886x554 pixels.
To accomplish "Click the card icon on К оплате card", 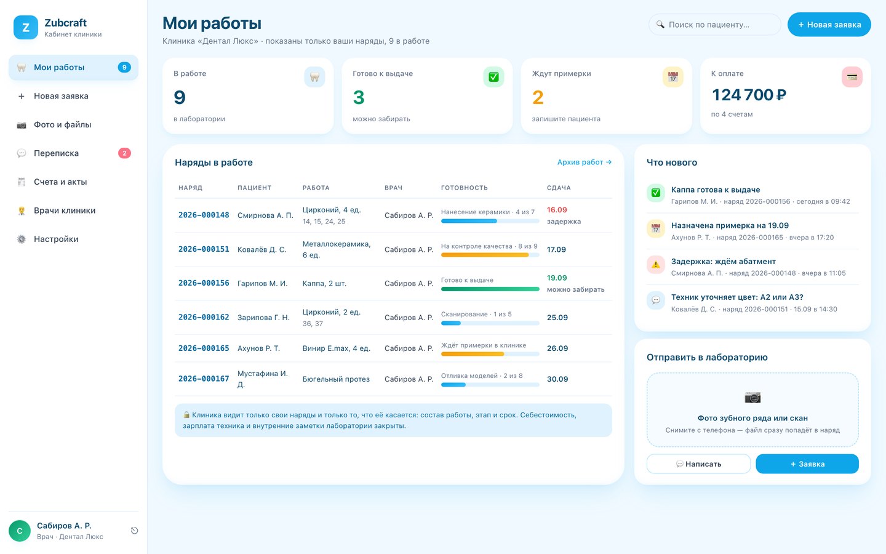I will 852,77.
